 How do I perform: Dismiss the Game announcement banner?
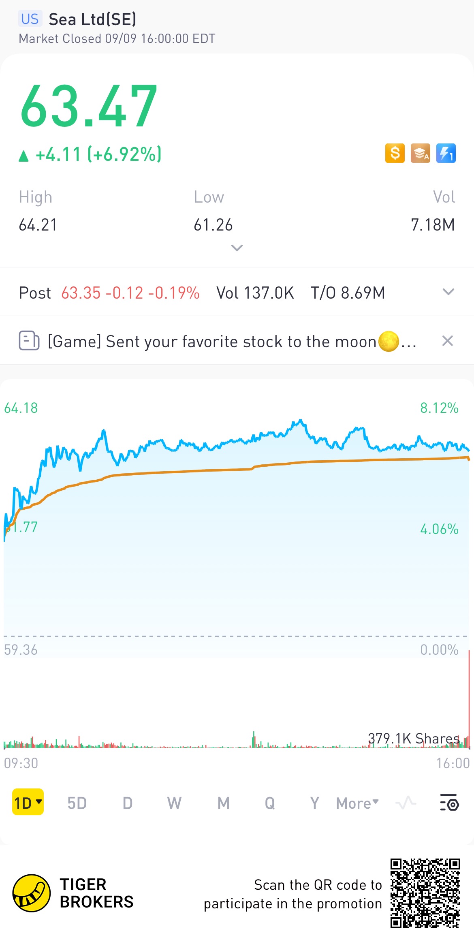447,341
